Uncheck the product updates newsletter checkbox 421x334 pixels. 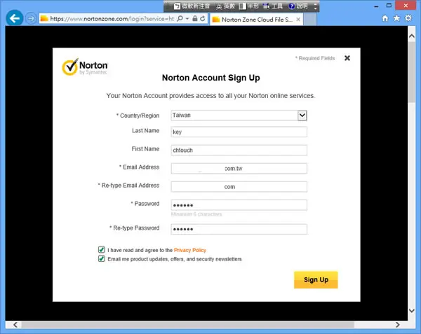pos(102,259)
